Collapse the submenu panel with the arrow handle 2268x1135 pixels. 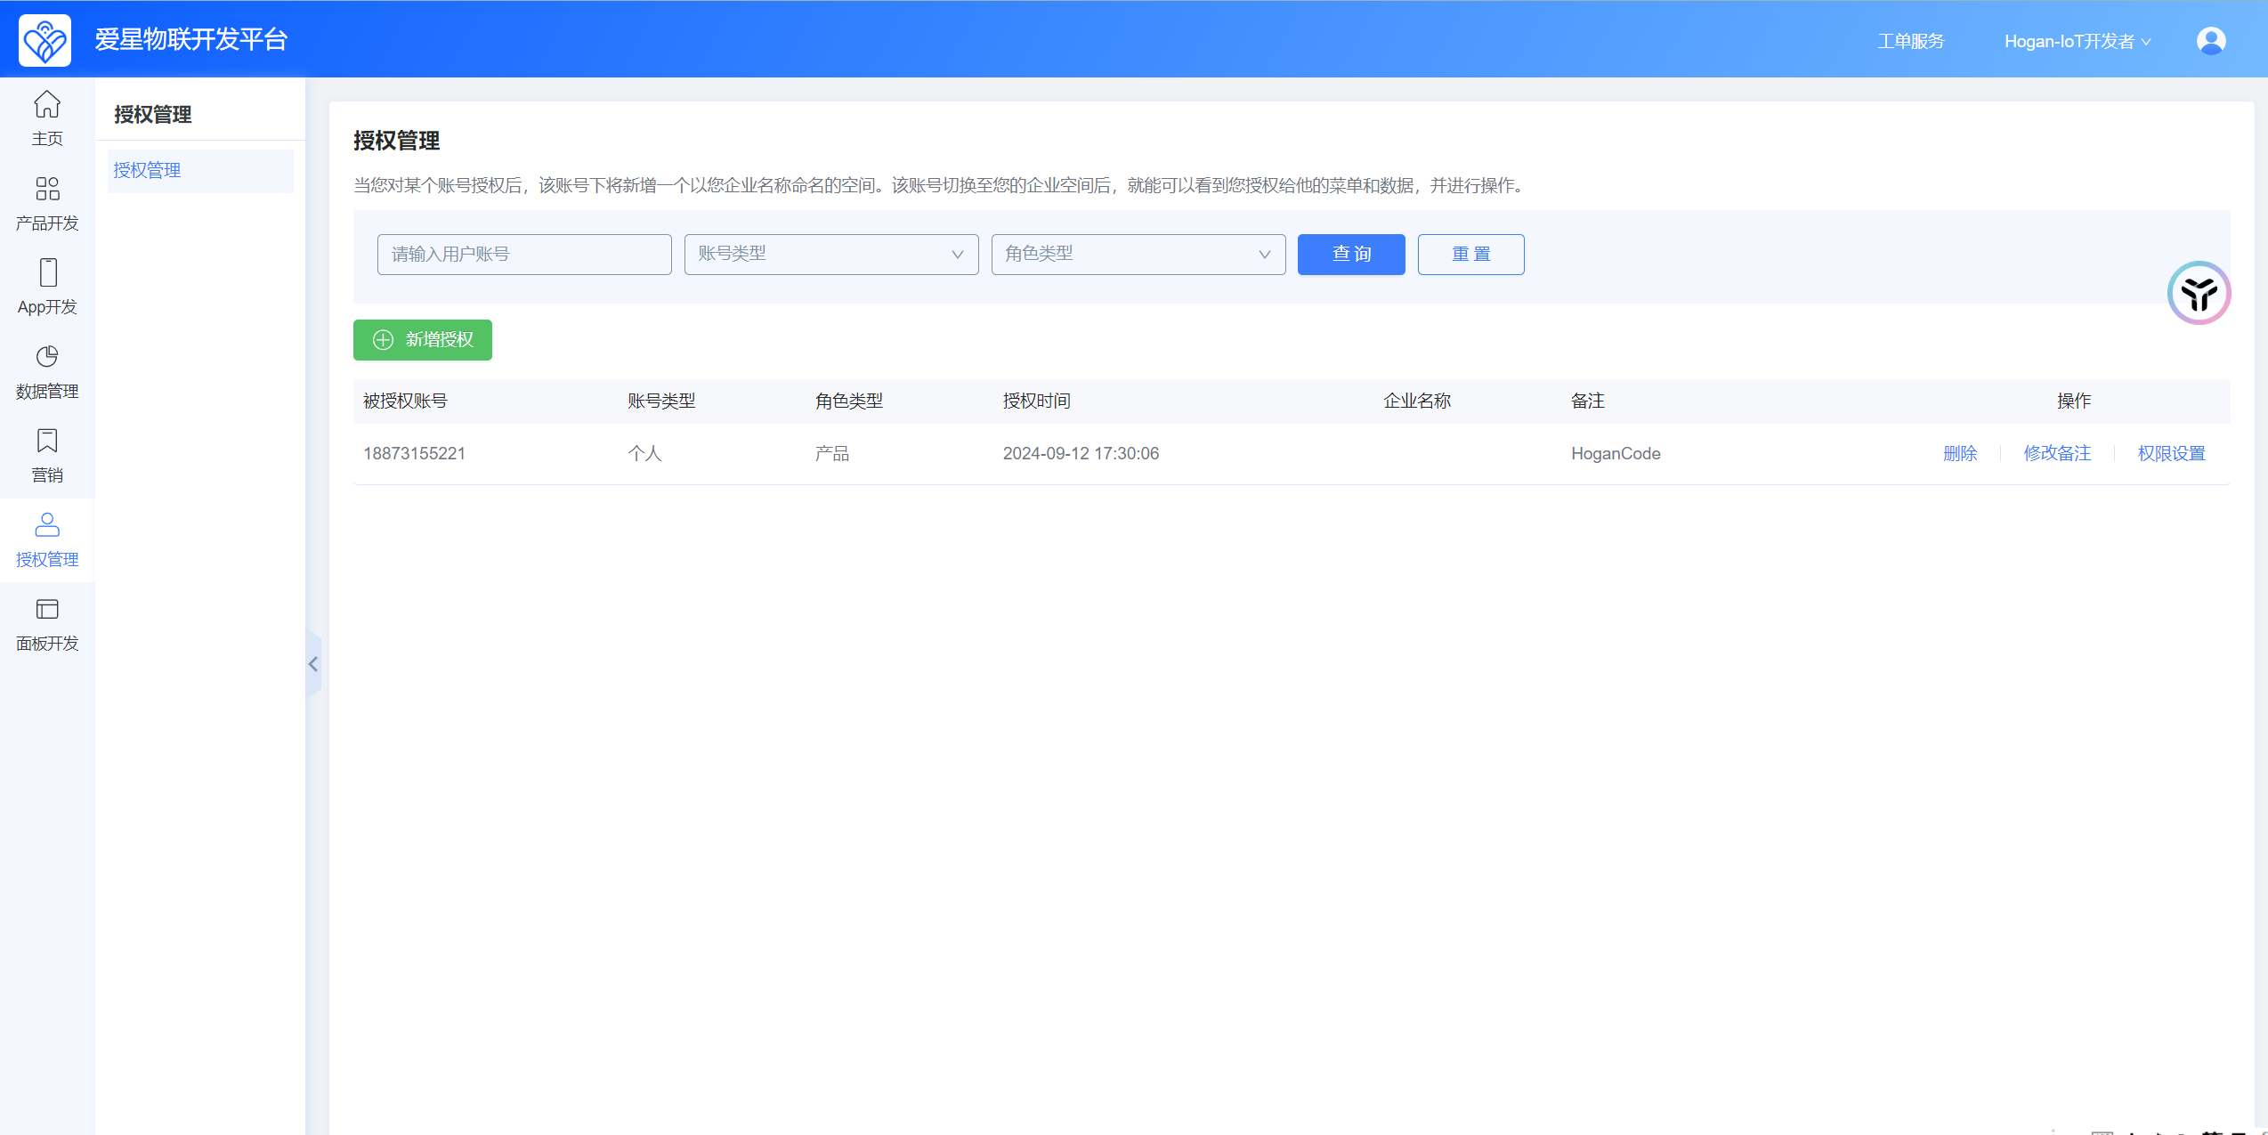313,664
